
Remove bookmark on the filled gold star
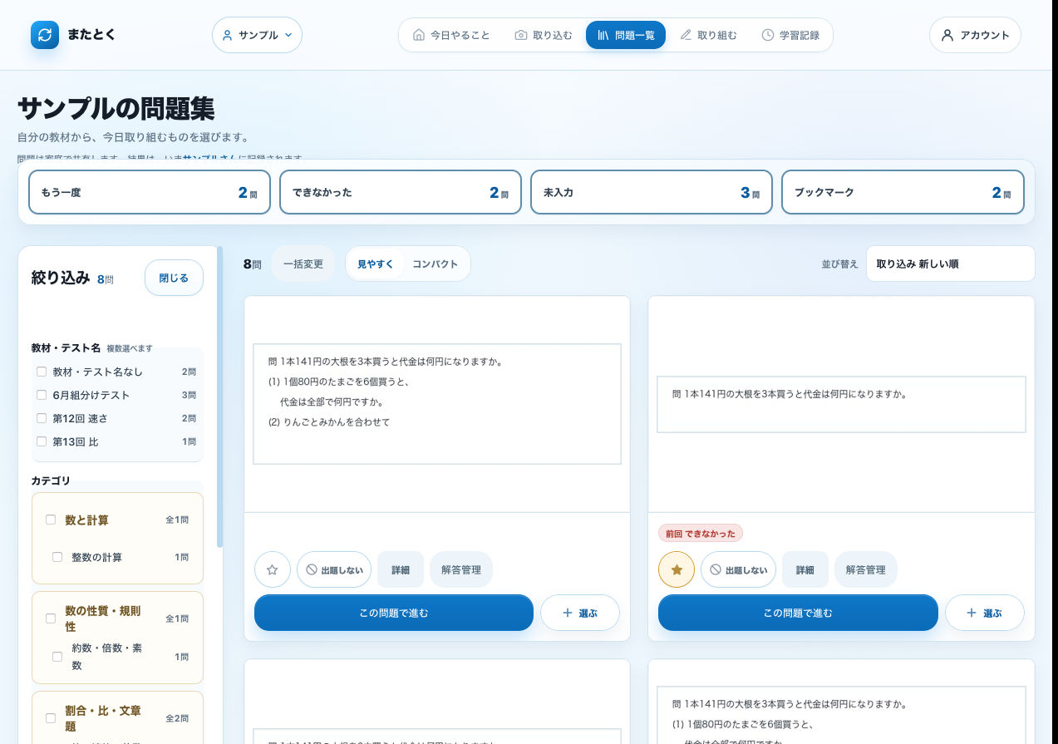[677, 569]
